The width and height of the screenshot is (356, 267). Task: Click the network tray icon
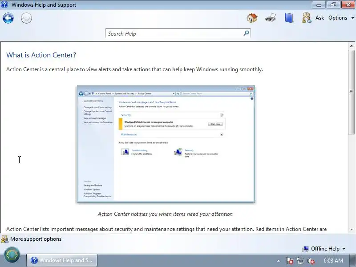(300, 261)
